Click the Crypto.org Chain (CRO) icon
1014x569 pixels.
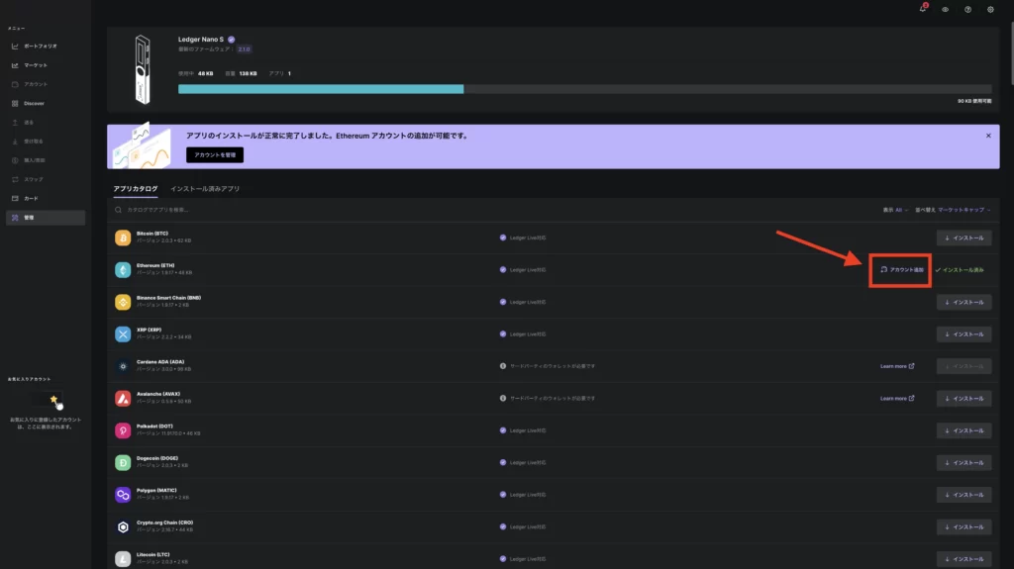click(x=123, y=527)
